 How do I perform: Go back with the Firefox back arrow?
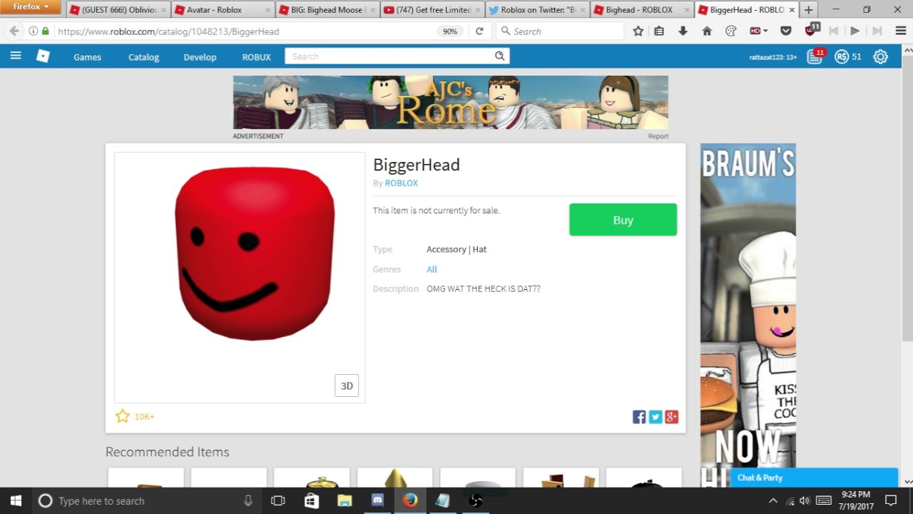(14, 31)
